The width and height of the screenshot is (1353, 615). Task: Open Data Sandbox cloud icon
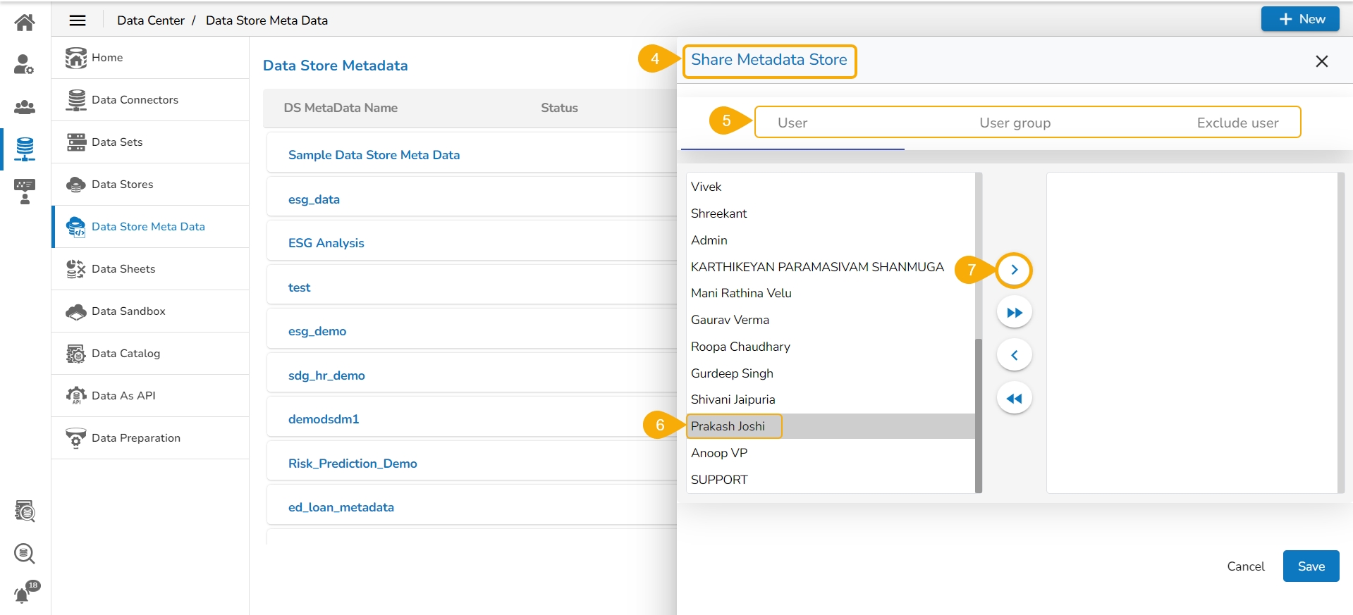click(76, 311)
